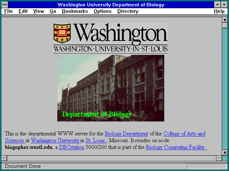
Task: Click the horizontal scrollbar right arrow
Action: pos(219,158)
